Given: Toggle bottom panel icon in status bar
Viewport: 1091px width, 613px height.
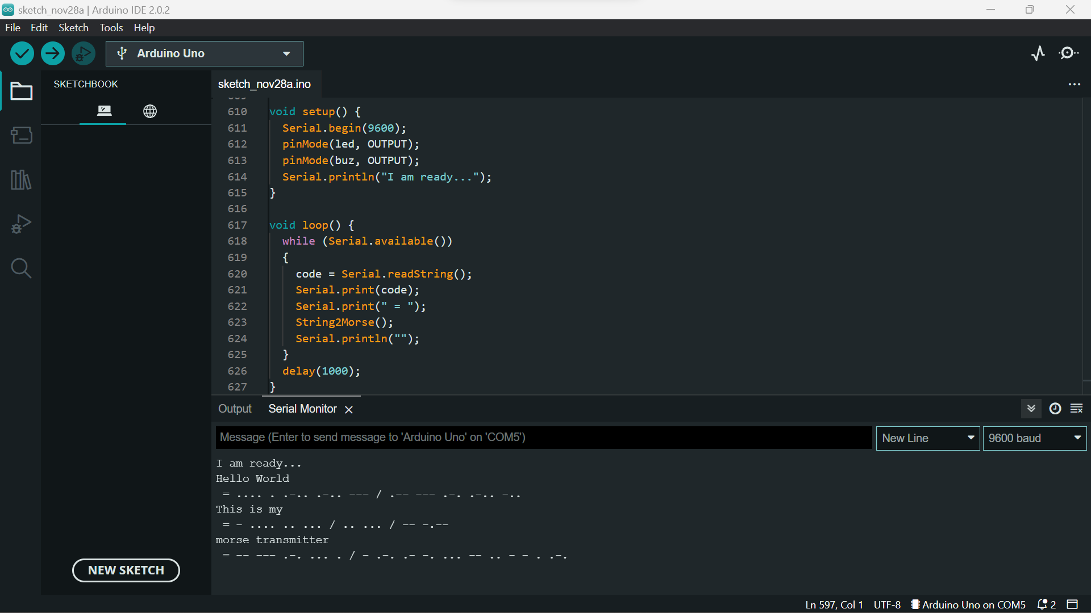Looking at the screenshot, I should pos(1073,604).
